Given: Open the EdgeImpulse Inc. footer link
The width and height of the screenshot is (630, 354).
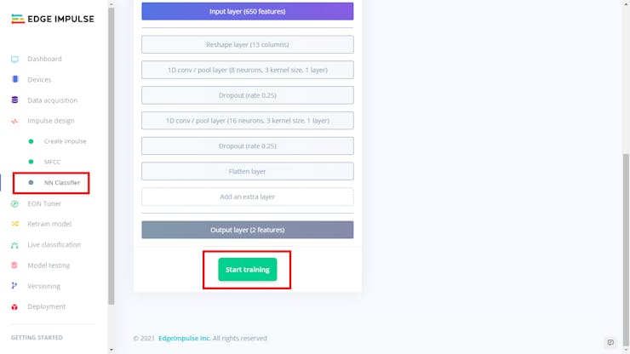Looking at the screenshot, I should coord(186,338).
